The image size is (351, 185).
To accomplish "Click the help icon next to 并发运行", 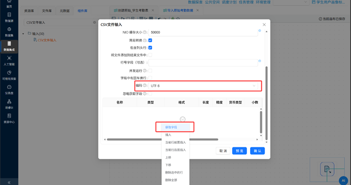I will pos(145,71).
